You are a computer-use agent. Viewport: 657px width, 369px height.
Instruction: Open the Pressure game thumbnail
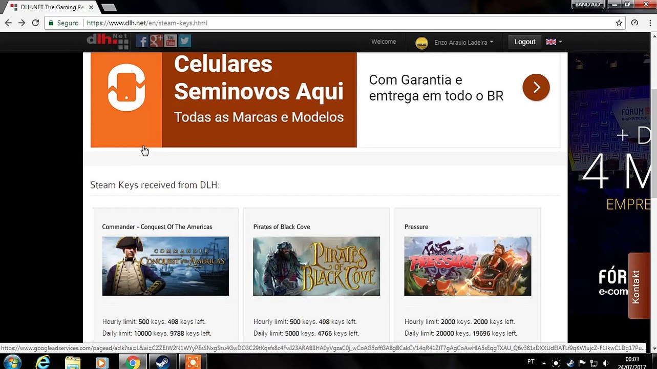tap(468, 266)
